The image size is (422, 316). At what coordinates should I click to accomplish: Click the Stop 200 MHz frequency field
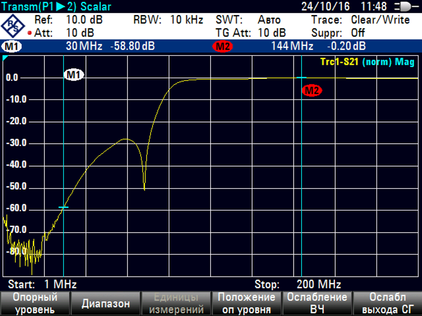point(298,284)
